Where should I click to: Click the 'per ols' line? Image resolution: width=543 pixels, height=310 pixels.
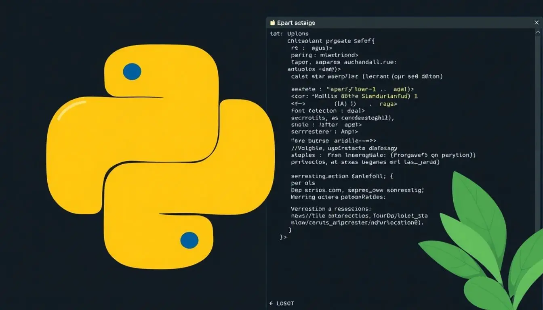tap(303, 183)
